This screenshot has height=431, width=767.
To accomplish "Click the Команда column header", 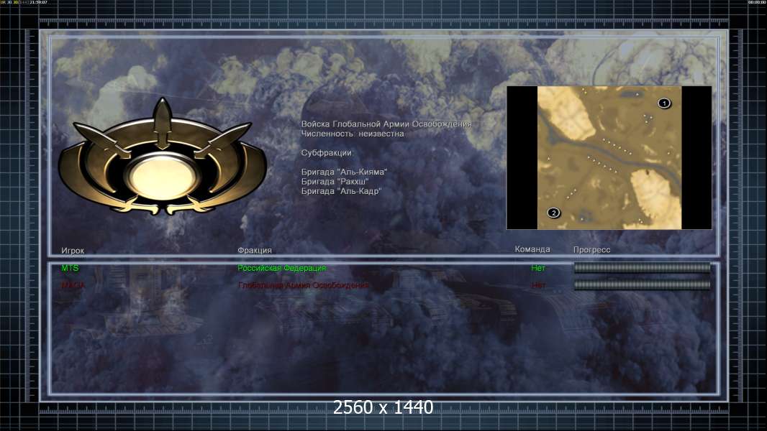I will 532,249.
